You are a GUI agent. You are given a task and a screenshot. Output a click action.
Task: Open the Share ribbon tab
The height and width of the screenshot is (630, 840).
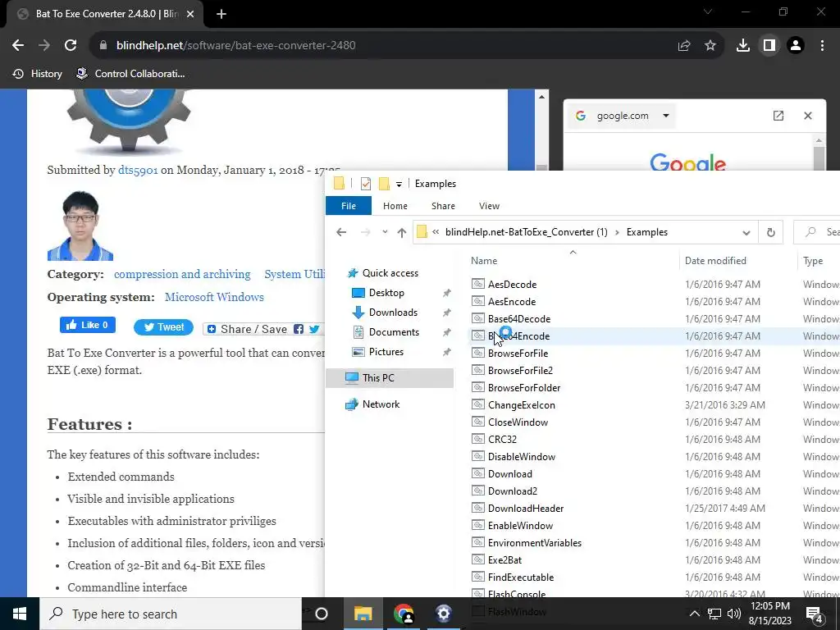pyautogui.click(x=443, y=206)
